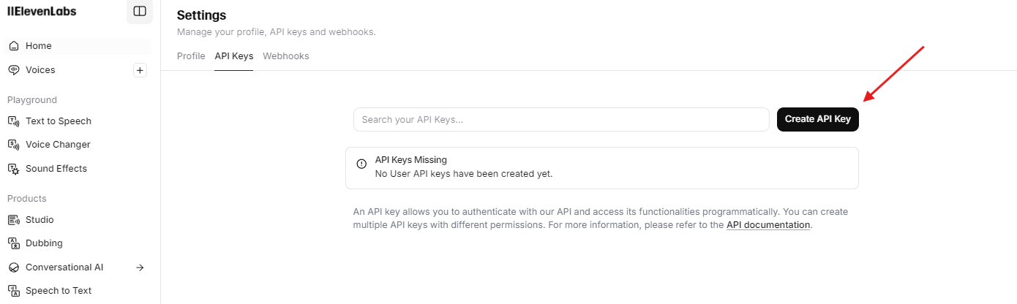This screenshot has width=1017, height=304.
Task: Click the Create API Key button
Action: pyautogui.click(x=818, y=119)
